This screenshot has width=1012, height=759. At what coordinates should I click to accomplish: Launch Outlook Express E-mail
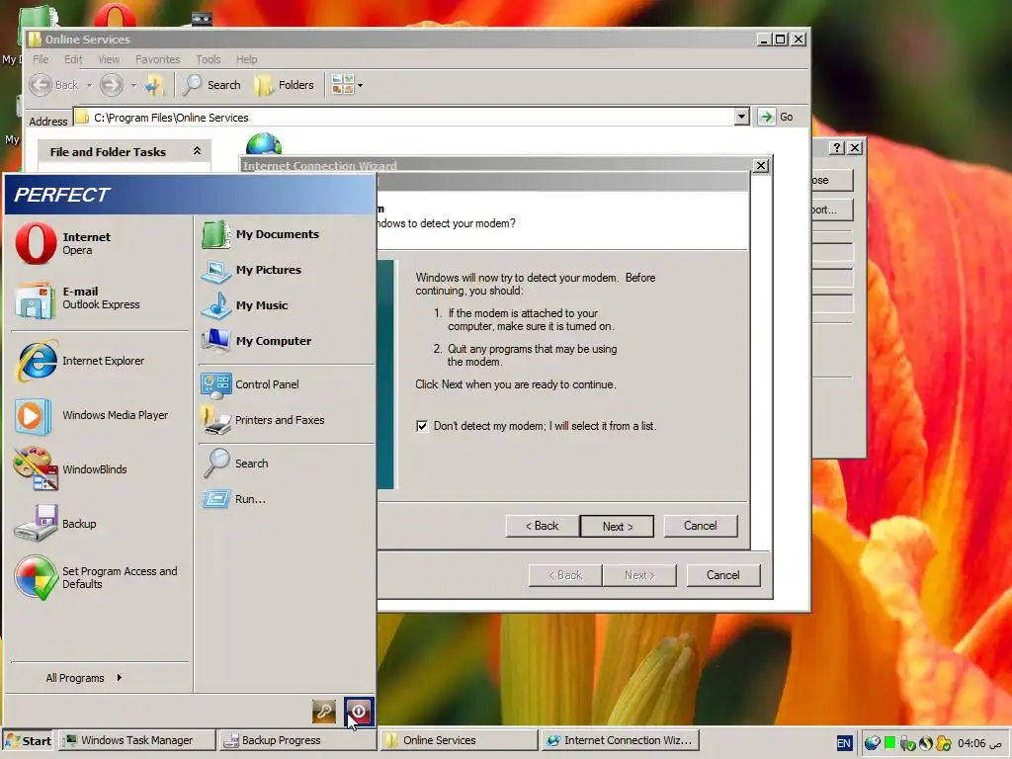[x=77, y=298]
